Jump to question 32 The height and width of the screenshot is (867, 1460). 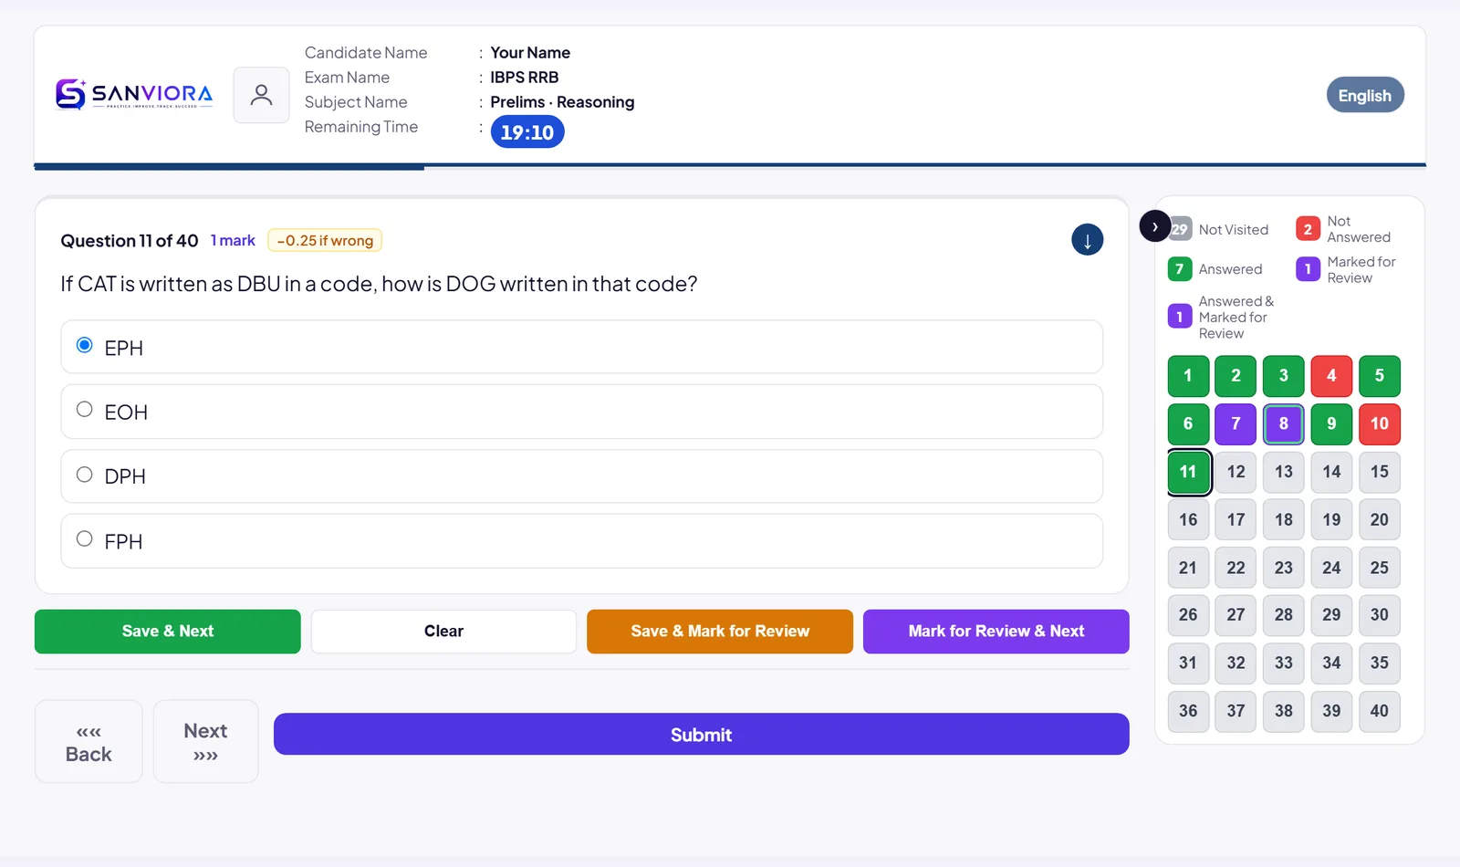tap(1236, 663)
